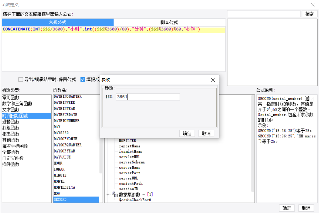This screenshot has width=319, height=213.
Task: Select MINUTE function
Action: click(x=76, y=175)
